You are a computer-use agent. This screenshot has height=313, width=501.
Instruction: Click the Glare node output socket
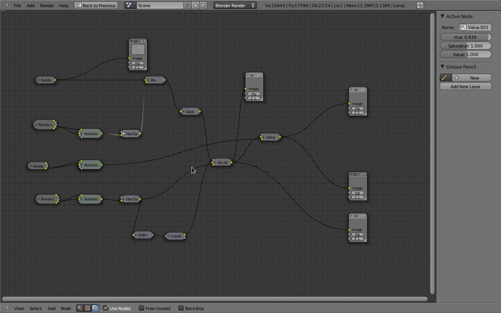pyautogui.click(x=200, y=111)
